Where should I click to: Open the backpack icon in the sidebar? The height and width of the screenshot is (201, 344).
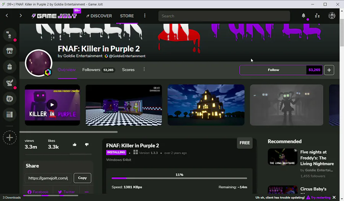(x=10, y=67)
